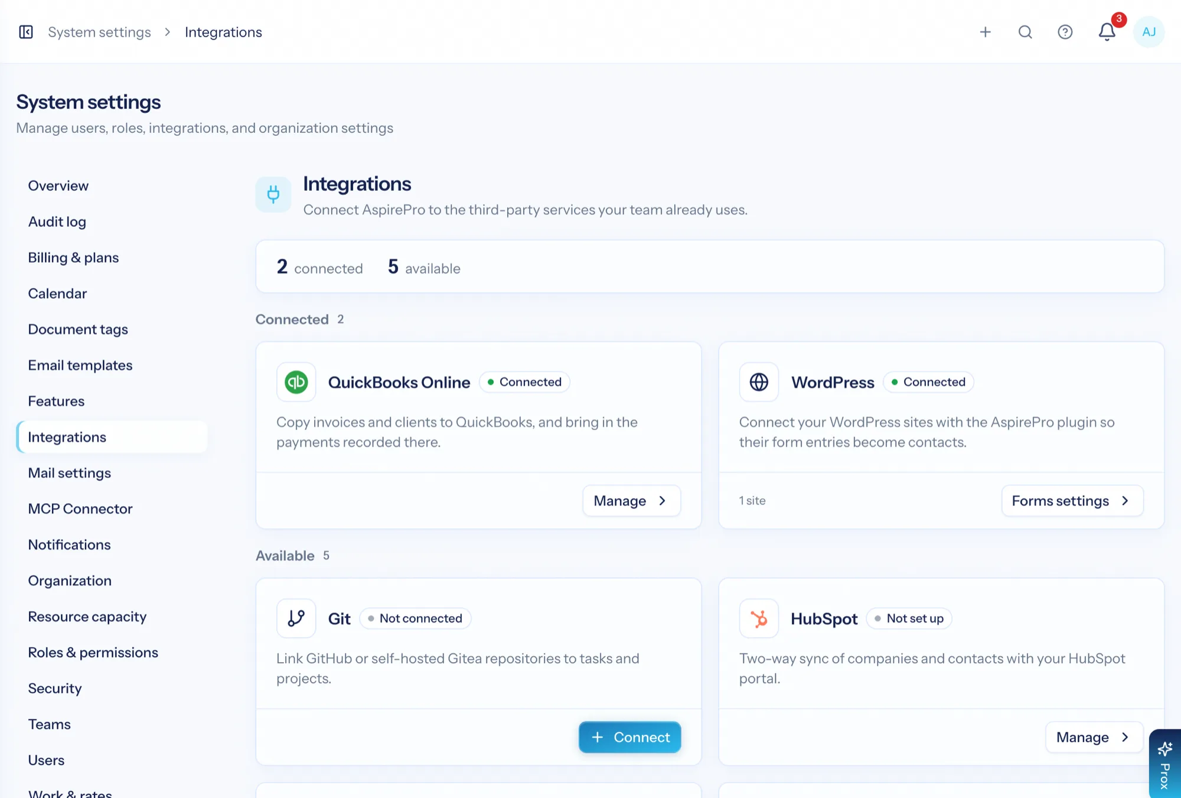Select Integrations in the sidebar
1181x798 pixels.
112,437
